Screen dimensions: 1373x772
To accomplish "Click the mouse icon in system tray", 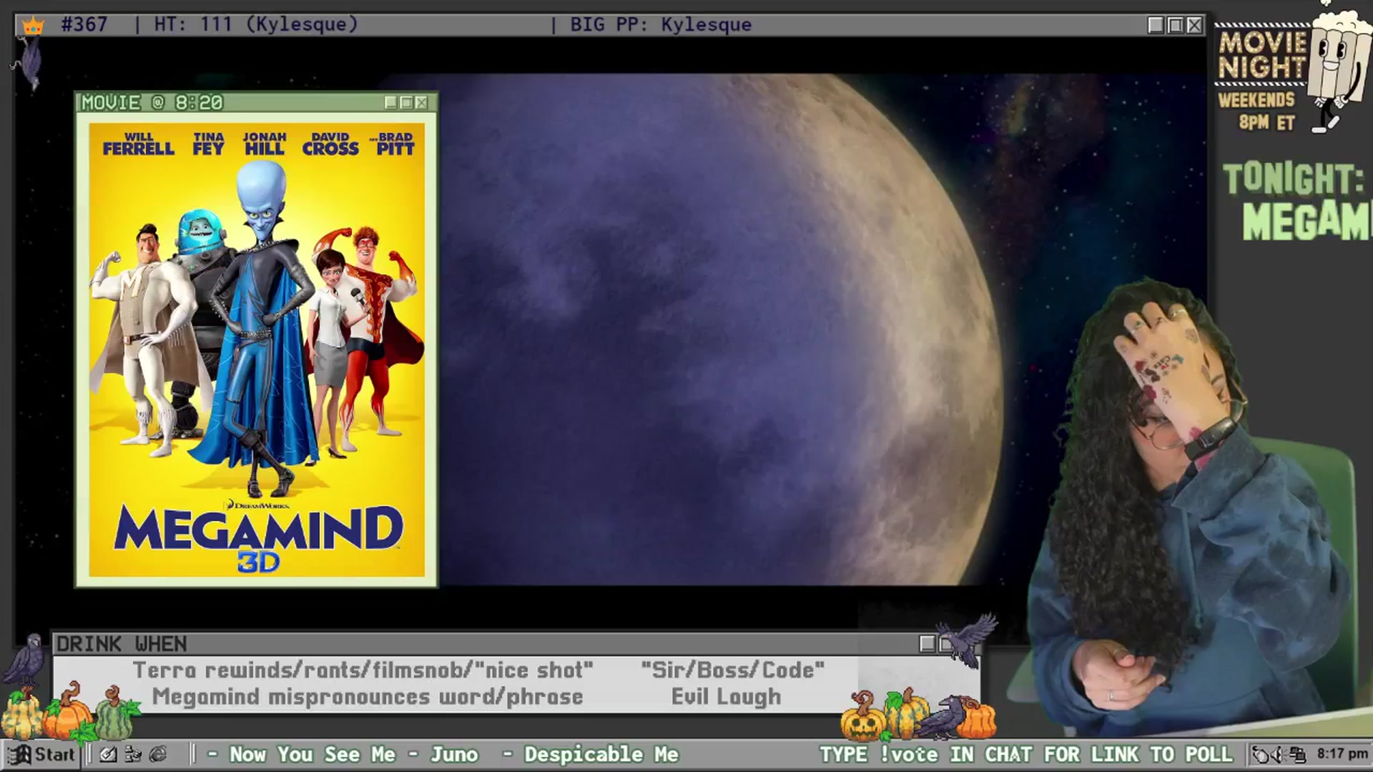I will point(1261,754).
